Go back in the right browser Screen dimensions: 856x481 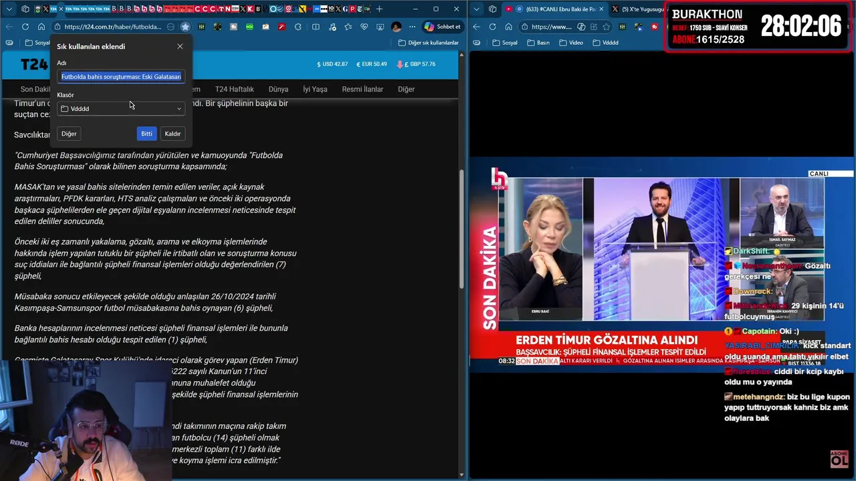click(x=477, y=27)
